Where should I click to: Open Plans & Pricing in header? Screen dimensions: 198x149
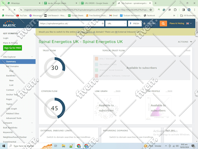[177, 23]
